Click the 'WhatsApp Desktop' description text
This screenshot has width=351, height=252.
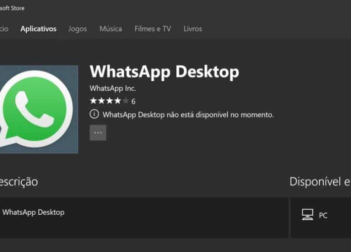(33, 212)
